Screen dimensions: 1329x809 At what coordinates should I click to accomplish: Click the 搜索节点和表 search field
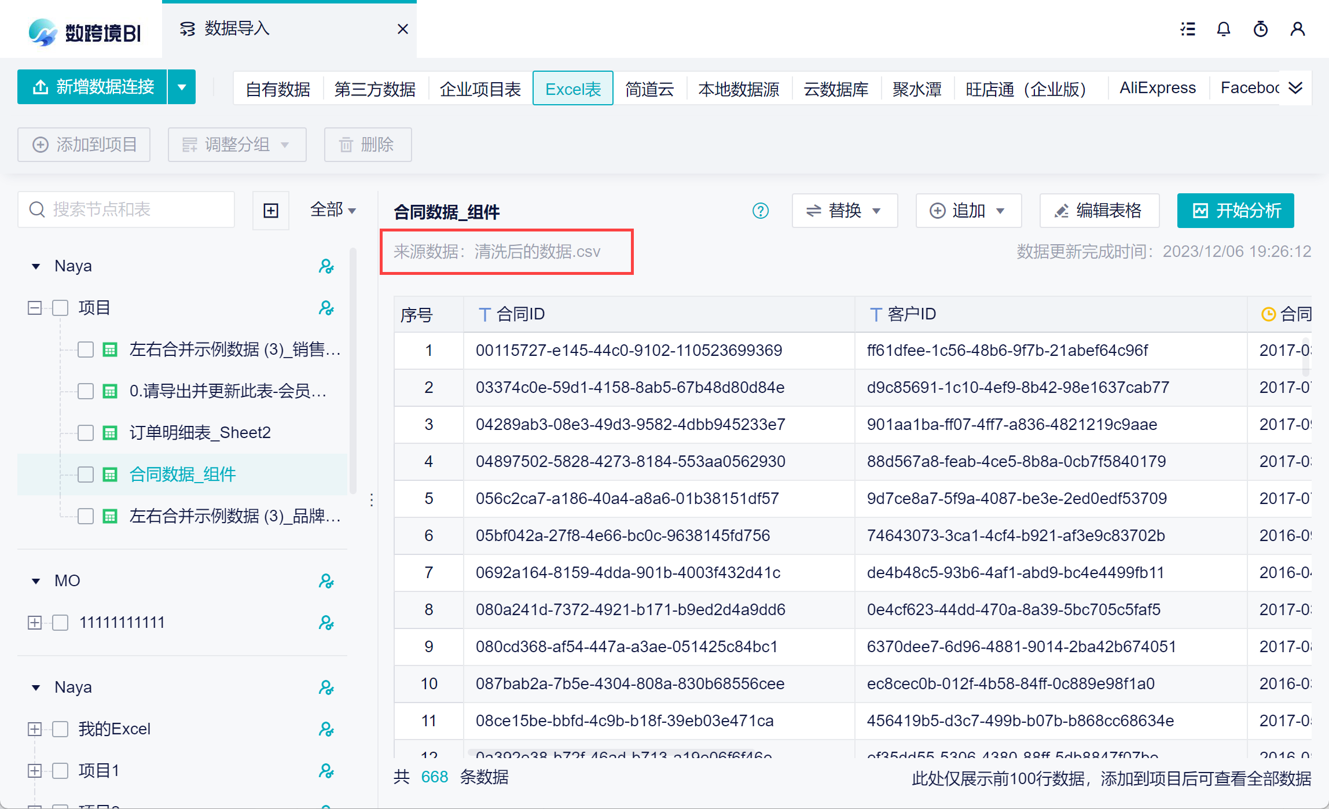pos(126,209)
